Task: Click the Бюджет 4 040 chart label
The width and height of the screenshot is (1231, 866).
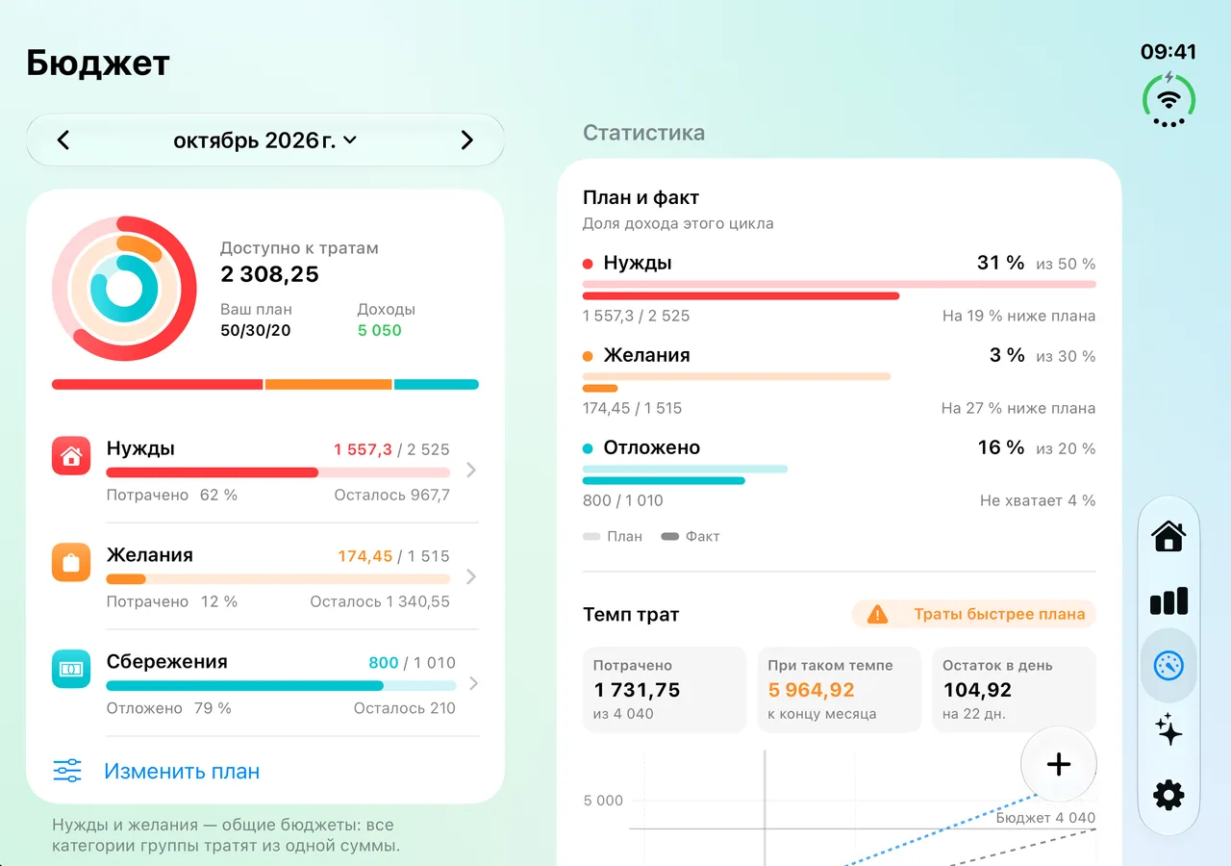Action: (x=1045, y=818)
